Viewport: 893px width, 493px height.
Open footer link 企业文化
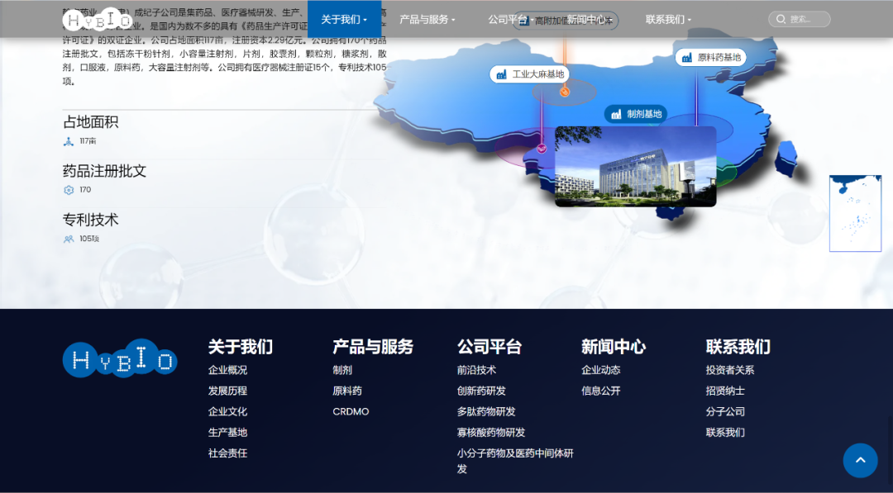pos(228,412)
